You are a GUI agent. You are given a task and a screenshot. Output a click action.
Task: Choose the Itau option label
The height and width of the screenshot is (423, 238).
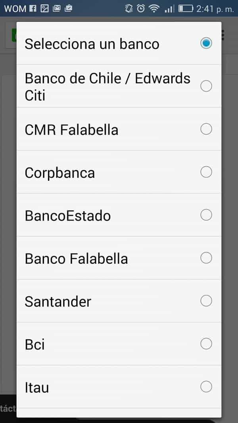(x=37, y=387)
